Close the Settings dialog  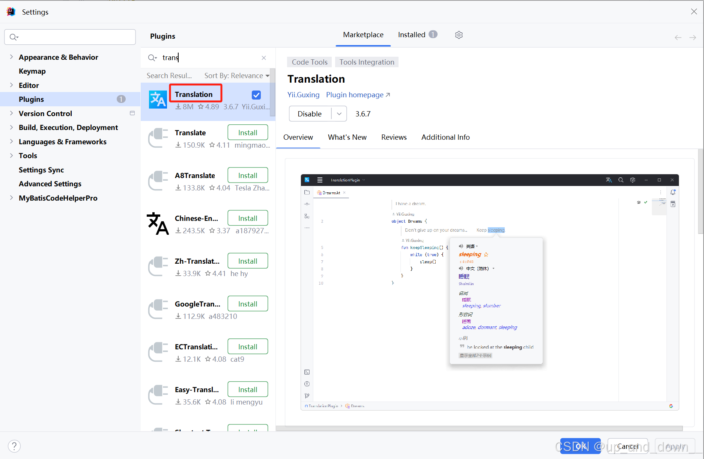(694, 12)
